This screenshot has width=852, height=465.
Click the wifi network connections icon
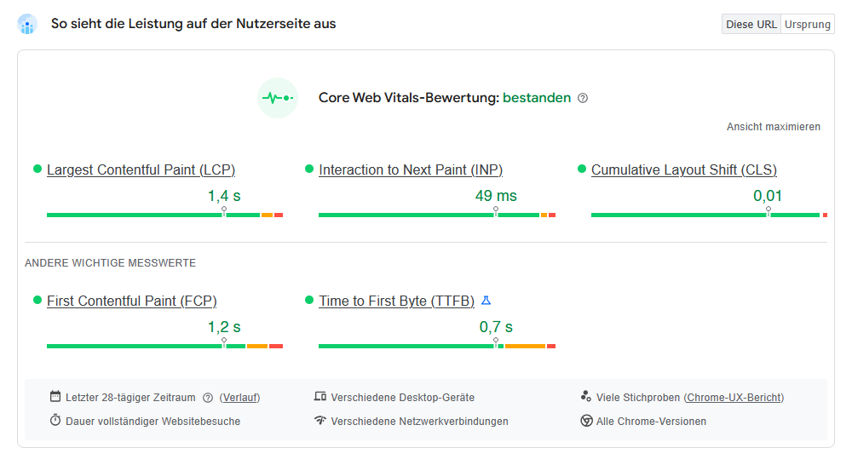320,421
